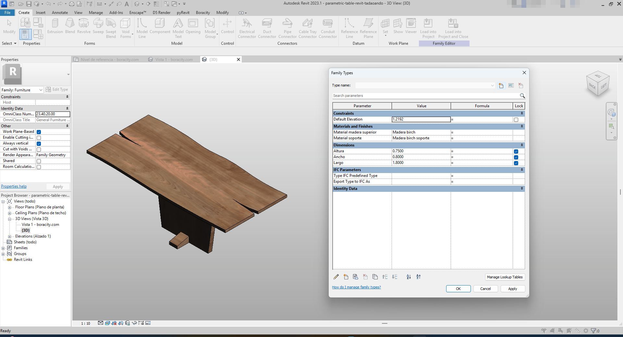Select the Blend form tool
Image resolution: width=623 pixels, height=337 pixels.
pyautogui.click(x=70, y=26)
